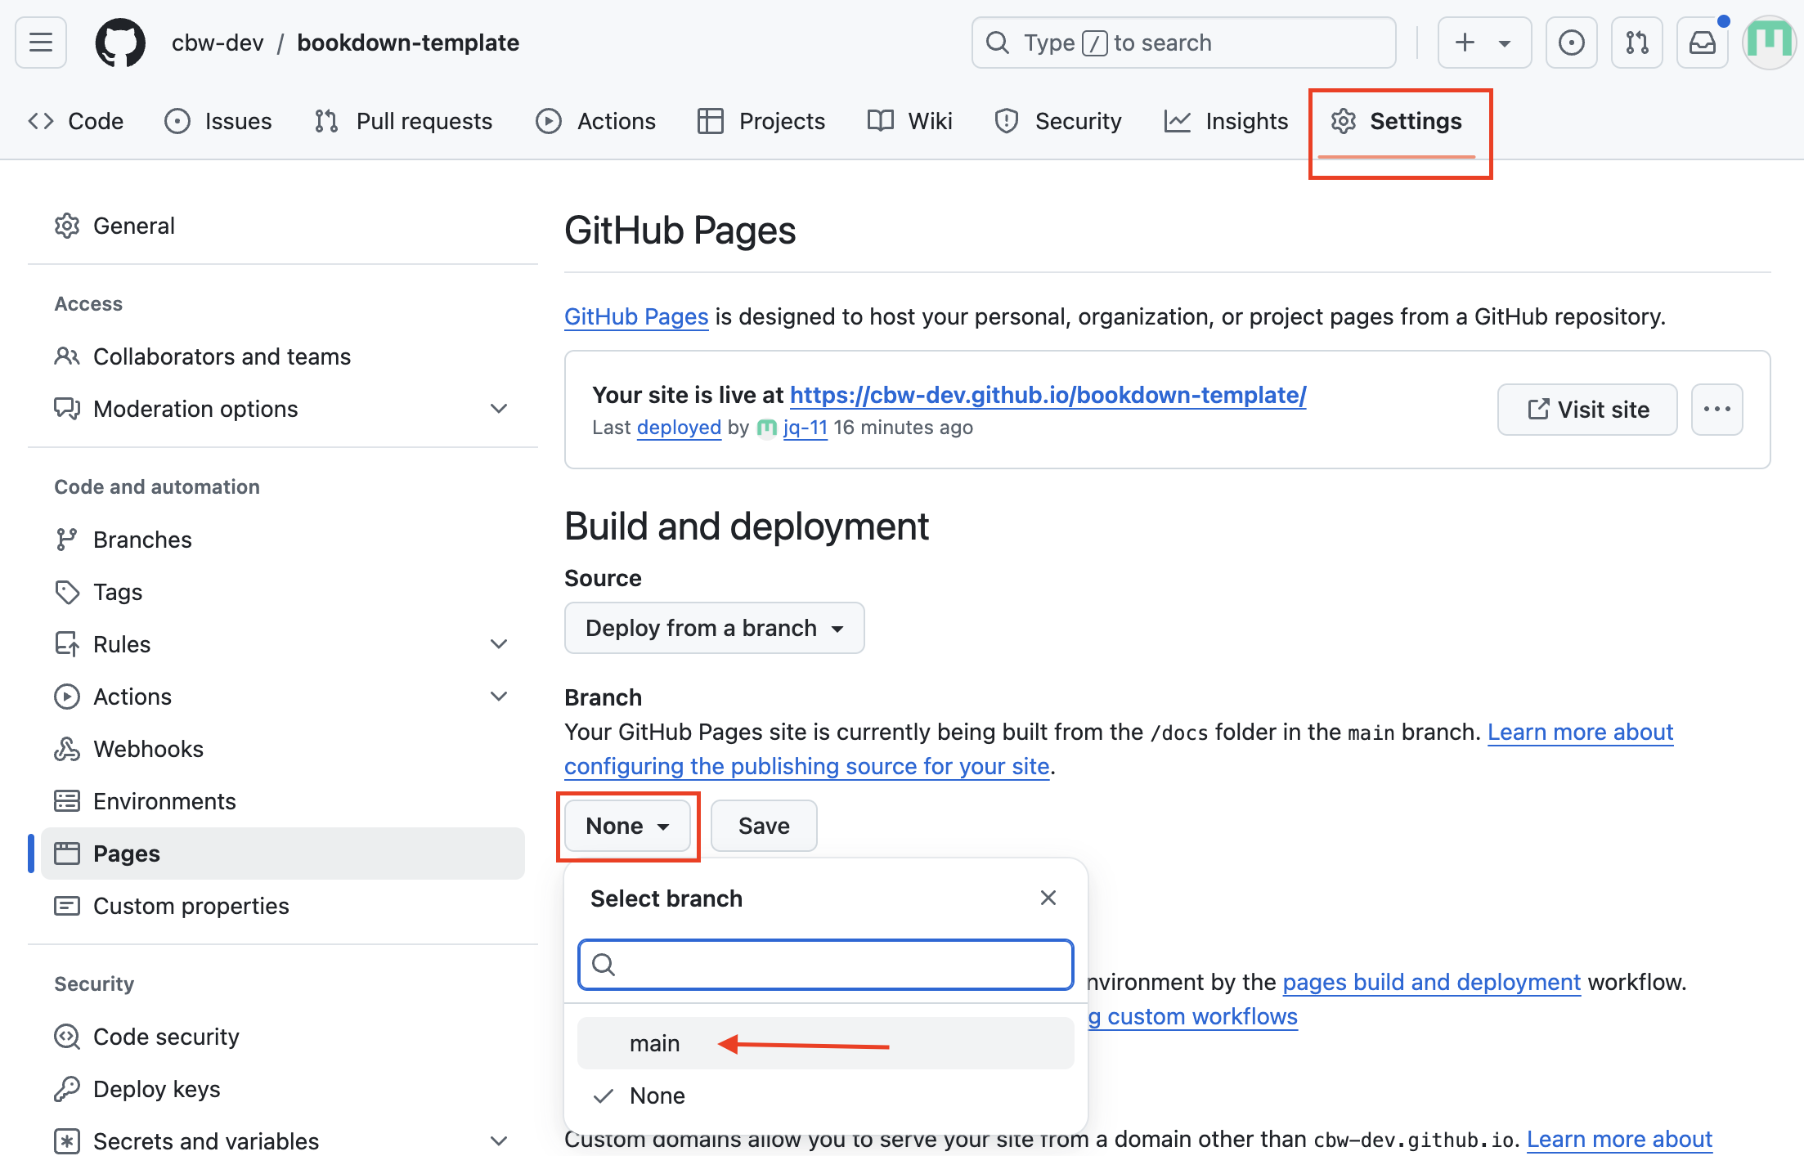Click the Visit site button
Screen dimensions: 1804x1156
[x=1586, y=410]
